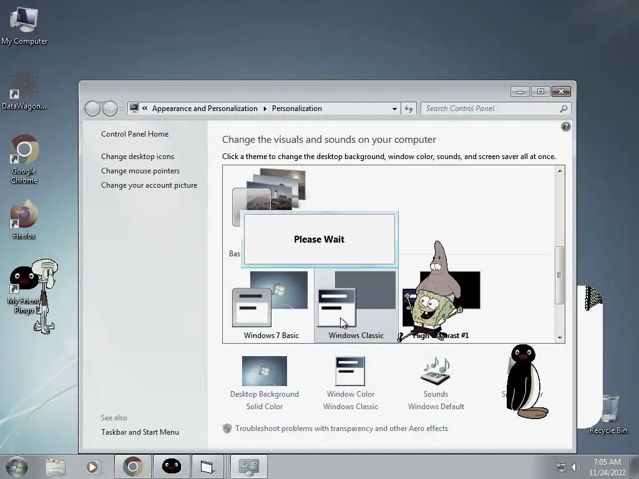This screenshot has width=639, height=479.
Task: Select the landscape slideshow theme thumbnail
Action: (x=269, y=196)
